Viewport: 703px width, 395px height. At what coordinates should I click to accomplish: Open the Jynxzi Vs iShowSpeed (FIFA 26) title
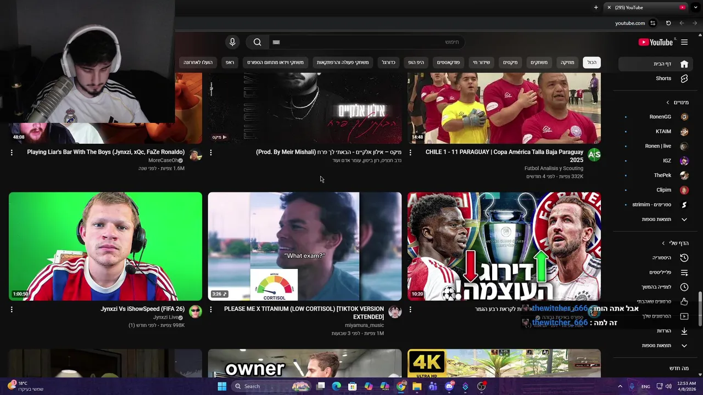pyautogui.click(x=142, y=309)
